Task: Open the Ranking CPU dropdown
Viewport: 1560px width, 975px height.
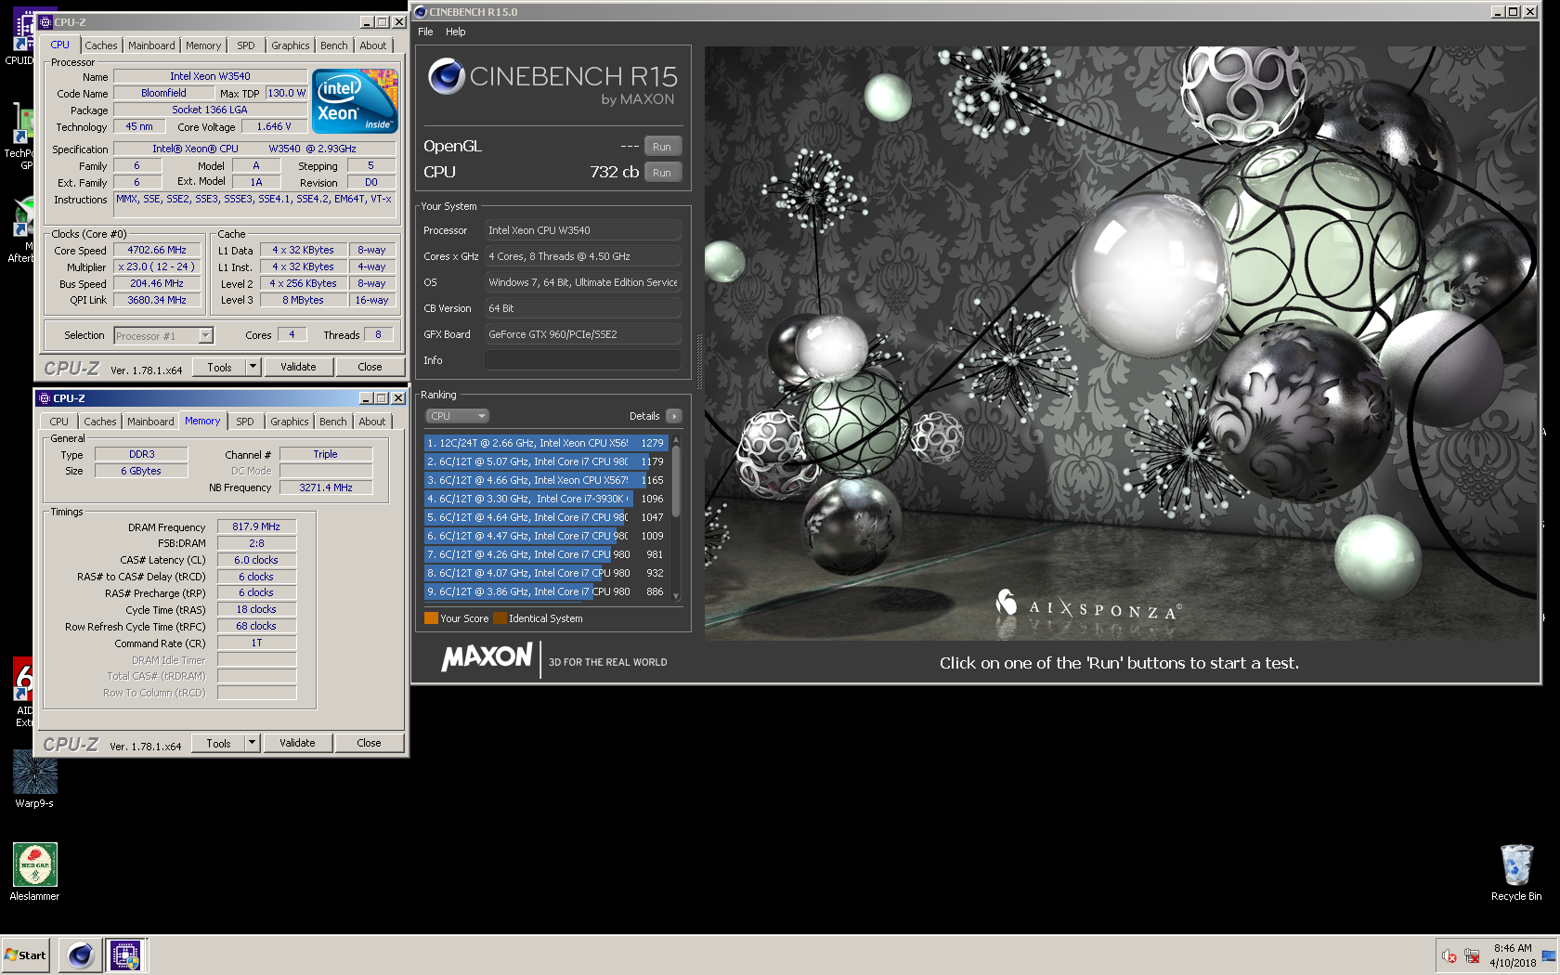Action: pos(458,416)
